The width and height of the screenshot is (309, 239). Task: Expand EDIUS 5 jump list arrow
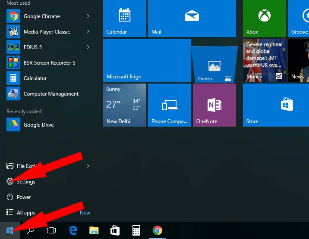click(x=88, y=47)
